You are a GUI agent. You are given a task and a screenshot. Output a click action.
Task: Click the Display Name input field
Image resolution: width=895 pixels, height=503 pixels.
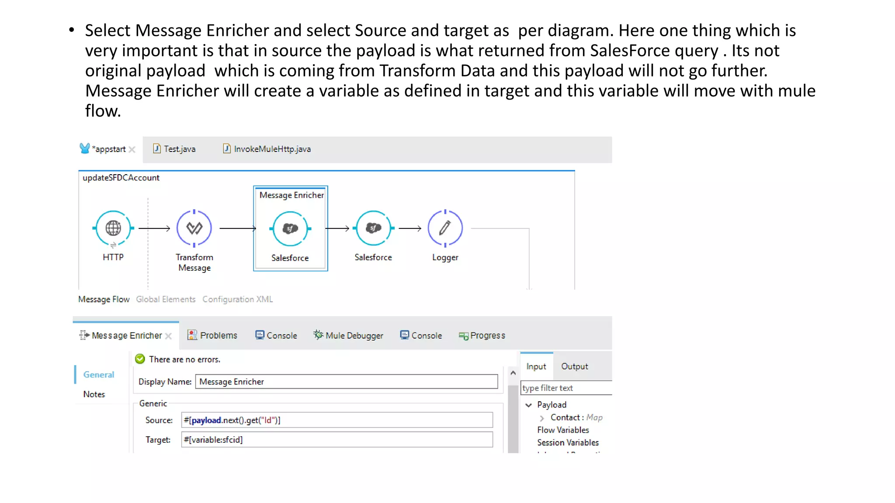tap(347, 382)
